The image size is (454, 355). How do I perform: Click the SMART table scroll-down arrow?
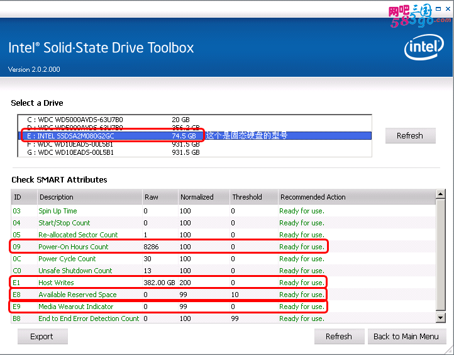(440, 318)
